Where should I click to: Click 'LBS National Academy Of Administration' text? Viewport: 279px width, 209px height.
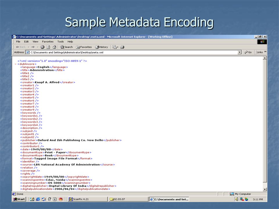[67, 165]
